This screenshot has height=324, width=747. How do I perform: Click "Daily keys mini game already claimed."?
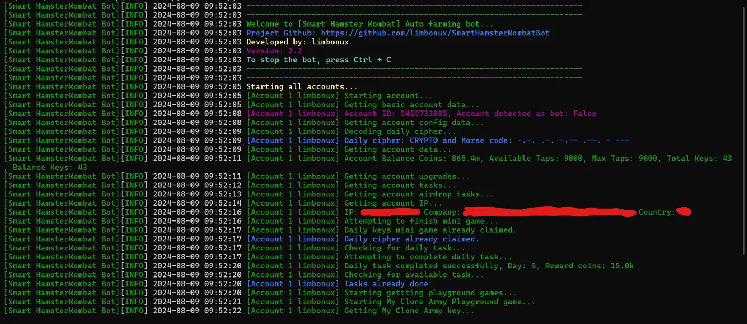click(431, 230)
